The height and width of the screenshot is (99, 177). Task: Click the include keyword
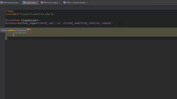pos(11,14)
